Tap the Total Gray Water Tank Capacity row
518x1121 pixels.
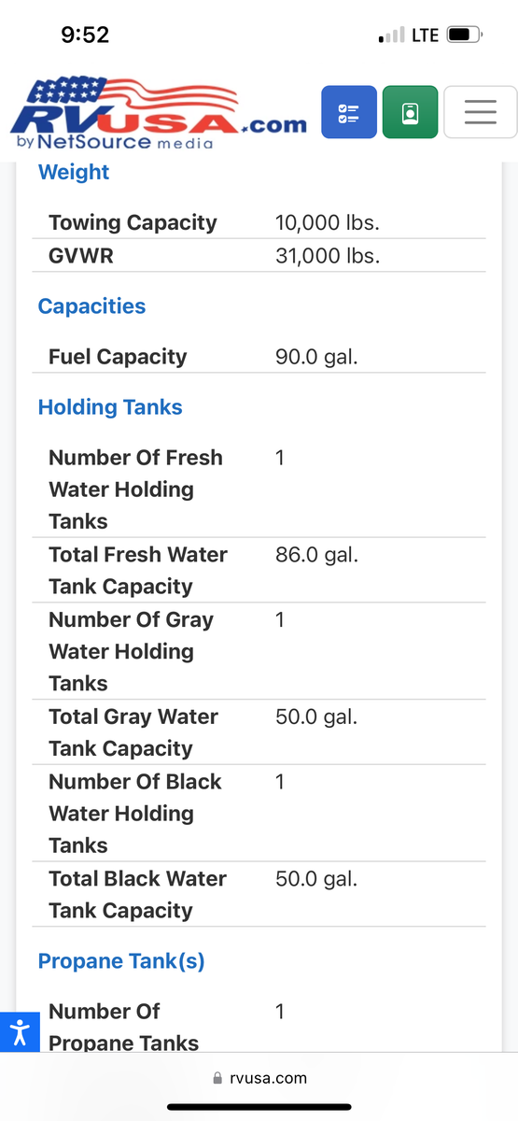click(x=259, y=732)
